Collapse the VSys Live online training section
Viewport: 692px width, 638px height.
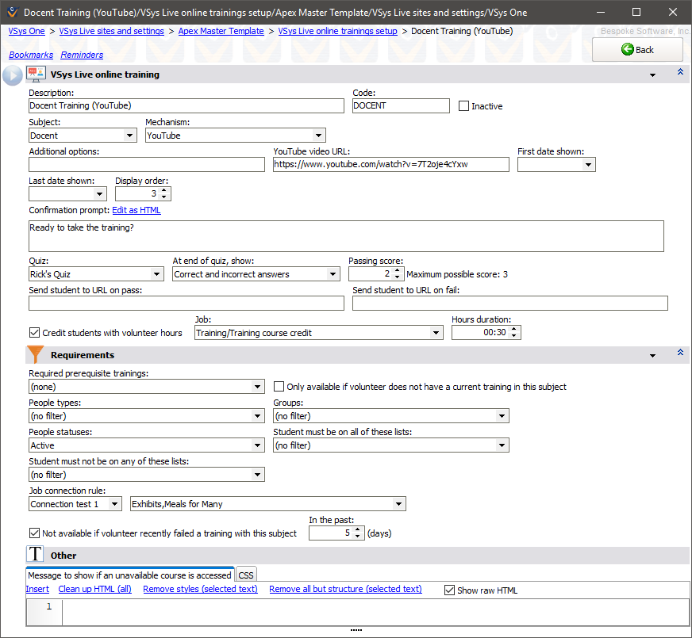click(x=679, y=72)
